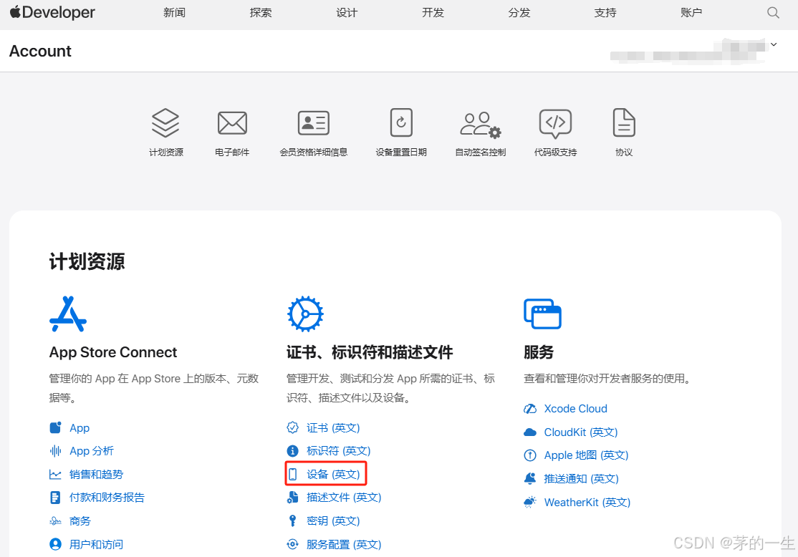Screen dimensions: 798x557
Task: Open the 设备重置日期 icon
Action: pyautogui.click(x=401, y=122)
